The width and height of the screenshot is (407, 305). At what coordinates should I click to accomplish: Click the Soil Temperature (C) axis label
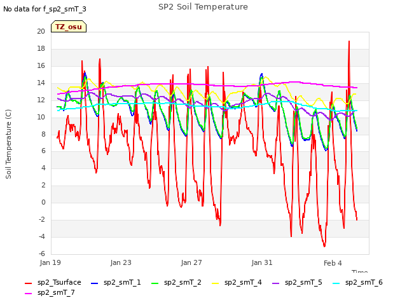tap(8, 144)
